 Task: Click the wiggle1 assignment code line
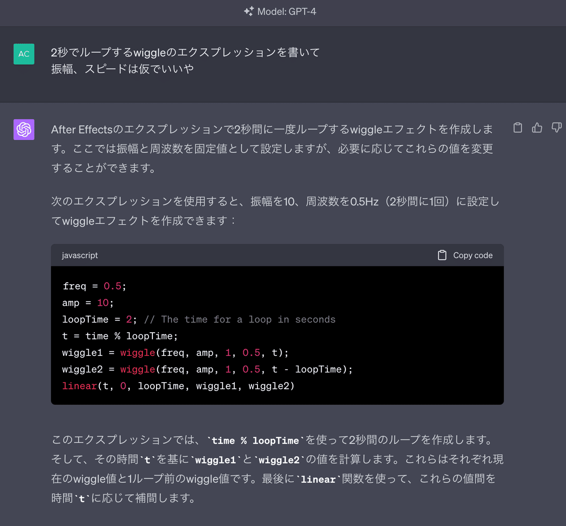click(x=175, y=353)
